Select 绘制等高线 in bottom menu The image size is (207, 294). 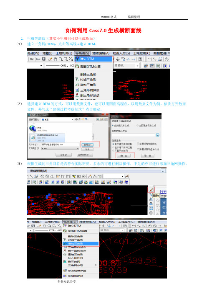click(80, 276)
